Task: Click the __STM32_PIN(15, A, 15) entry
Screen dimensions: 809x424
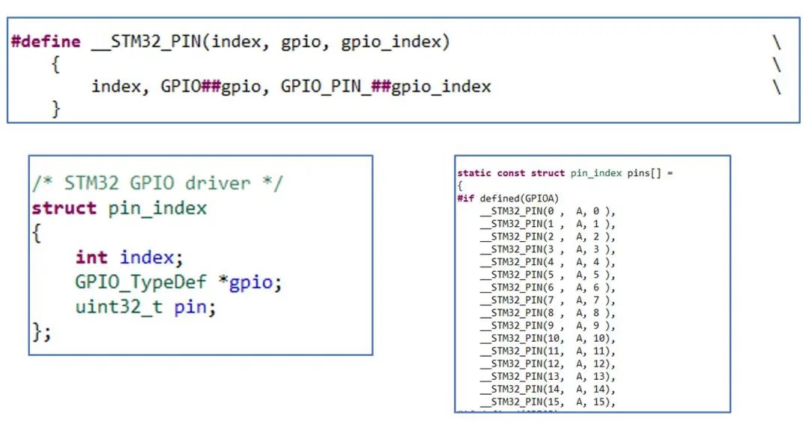Action: pyautogui.click(x=548, y=402)
